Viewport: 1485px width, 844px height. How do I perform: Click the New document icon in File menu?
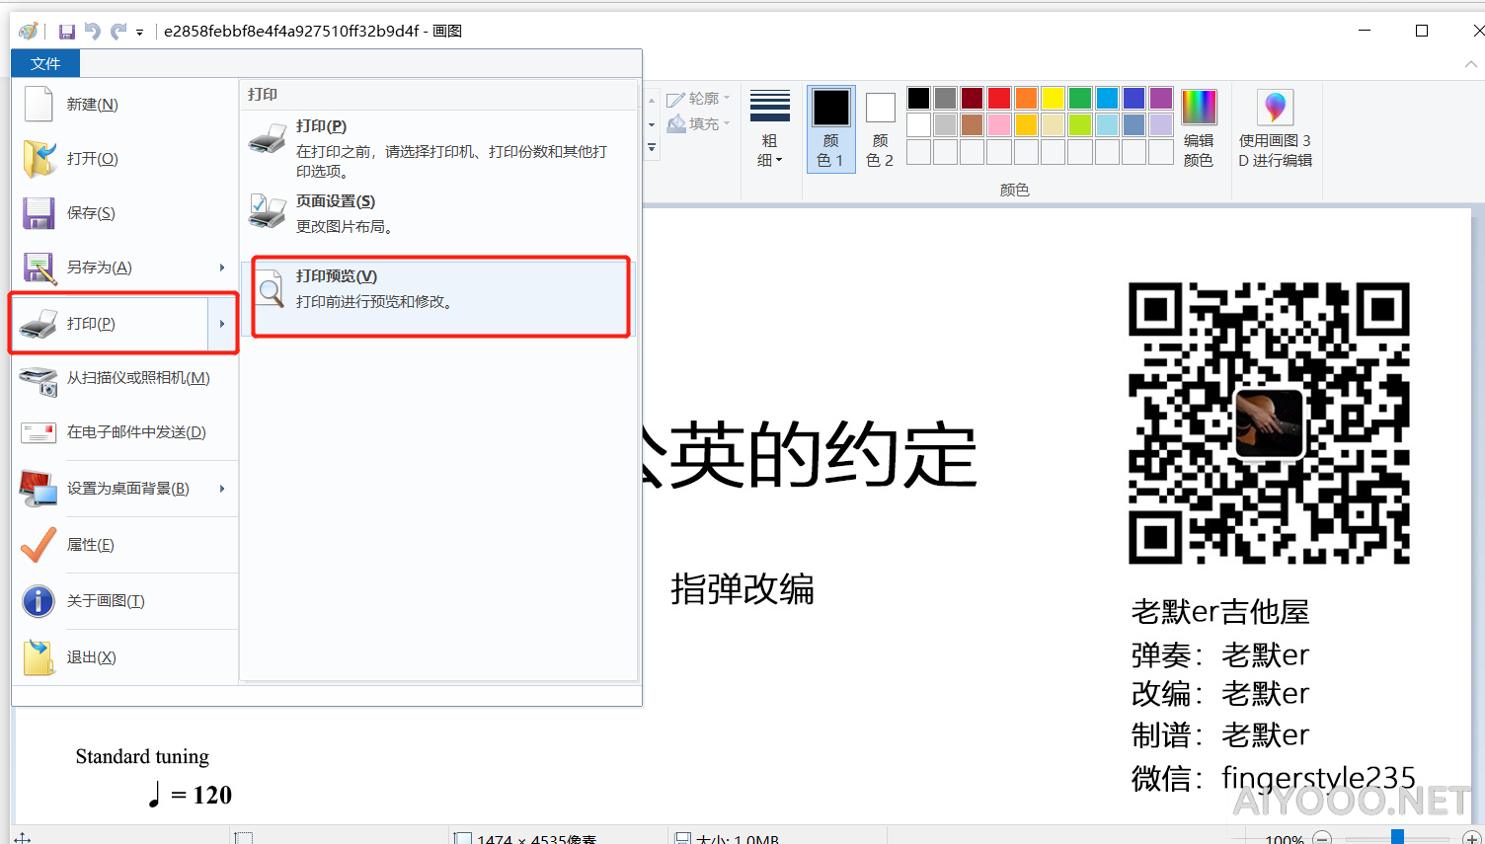39,104
